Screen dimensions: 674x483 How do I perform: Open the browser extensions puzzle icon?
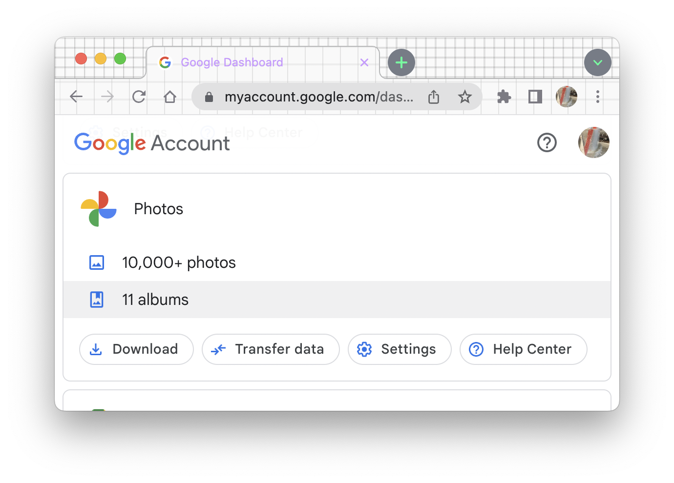pyautogui.click(x=504, y=97)
